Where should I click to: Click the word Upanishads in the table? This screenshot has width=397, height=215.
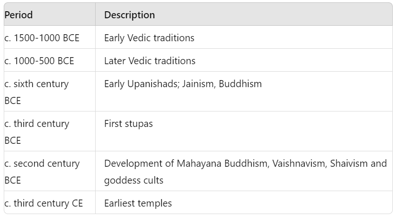153,84
